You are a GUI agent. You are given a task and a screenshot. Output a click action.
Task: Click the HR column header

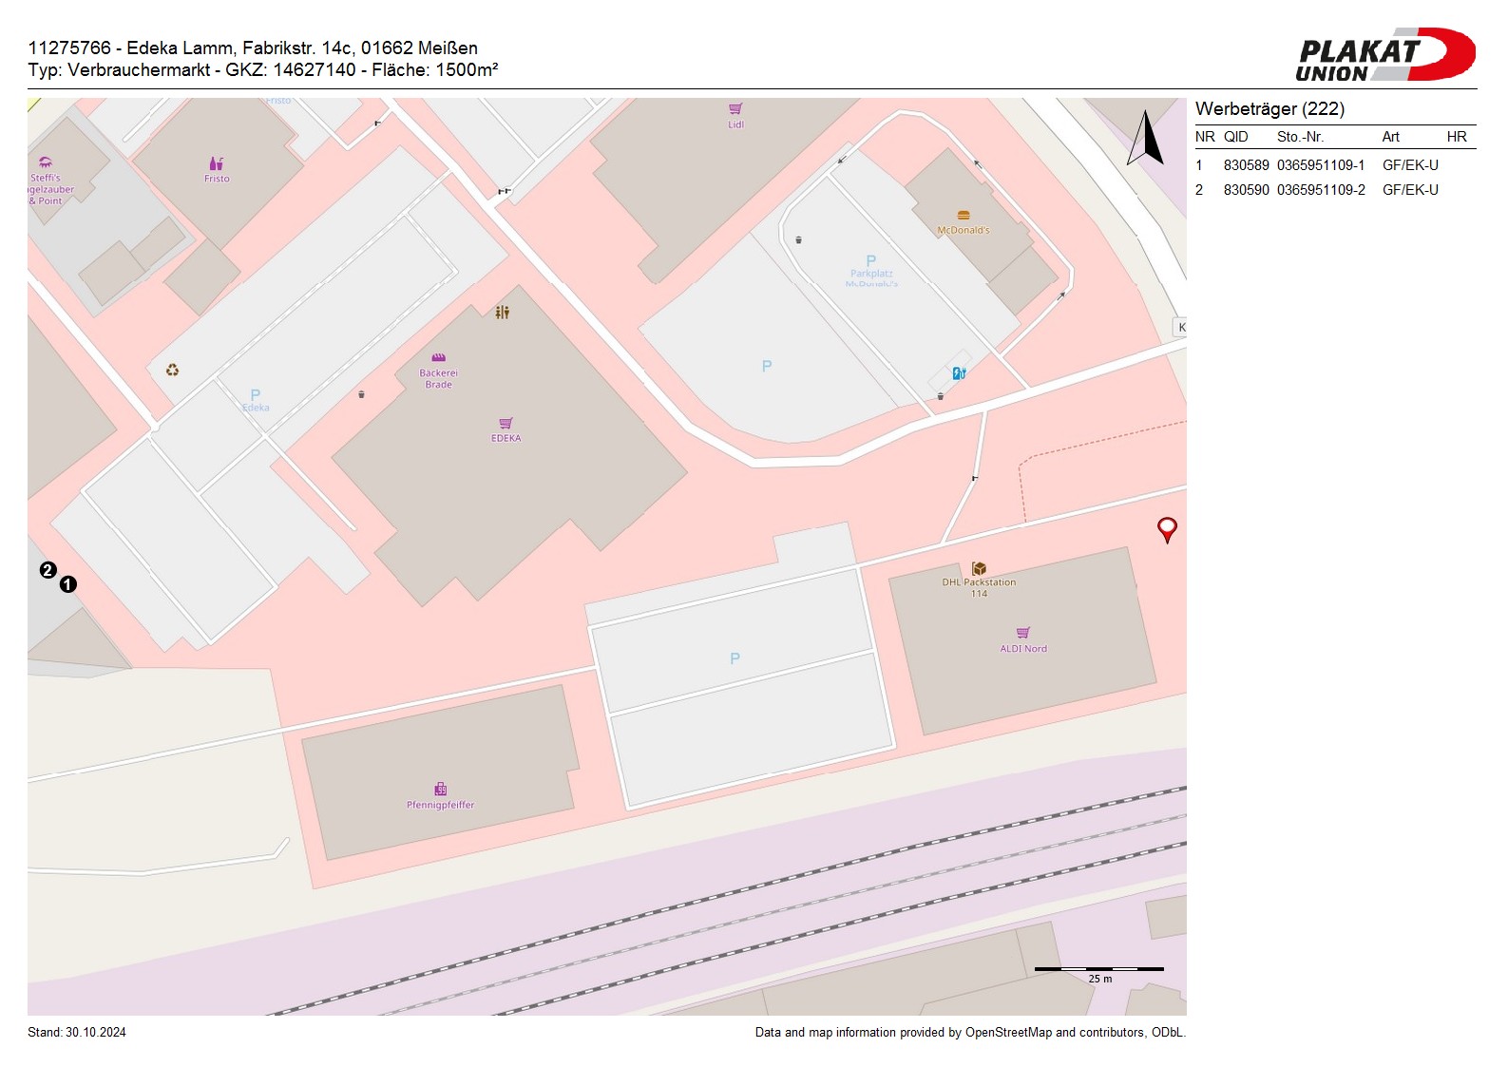coord(1457,137)
